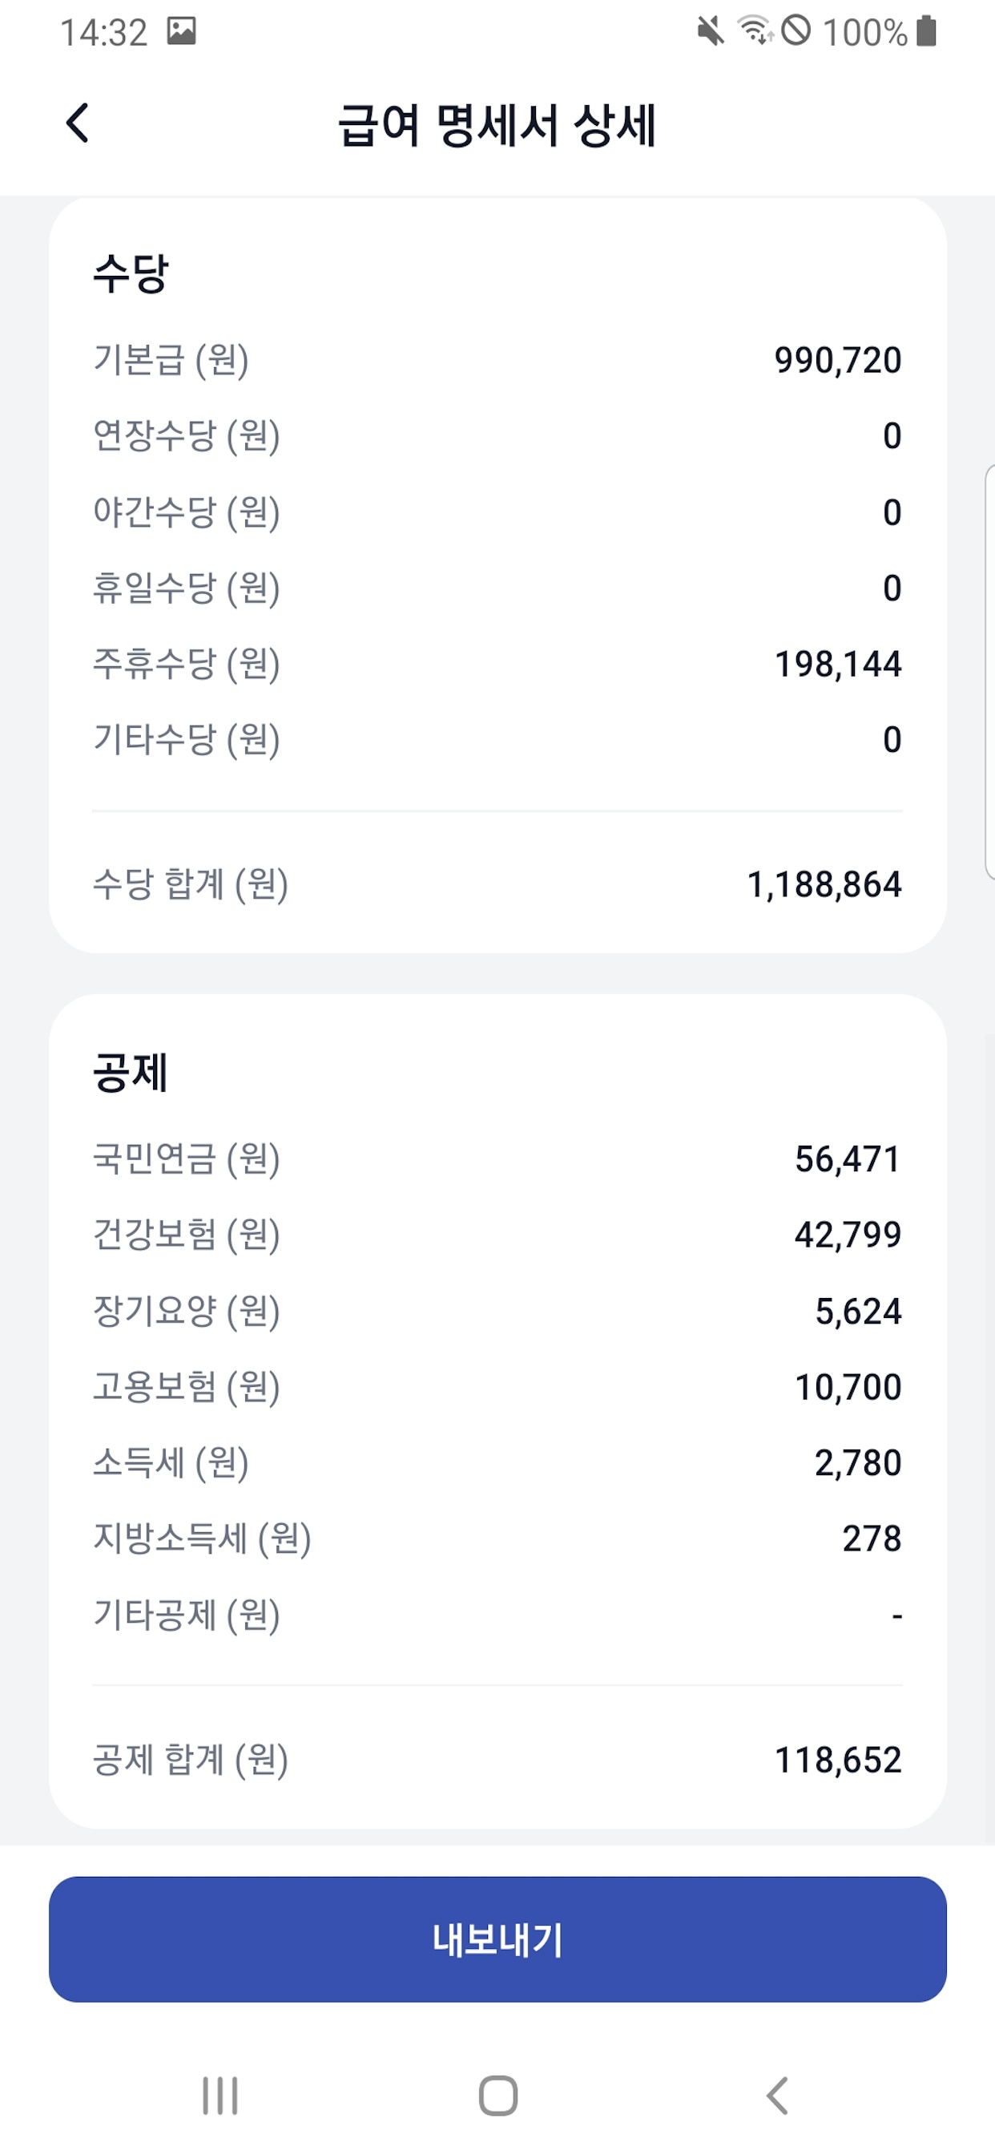Tap the 공제 section heading
995x2155 pixels.
pyautogui.click(x=131, y=1073)
